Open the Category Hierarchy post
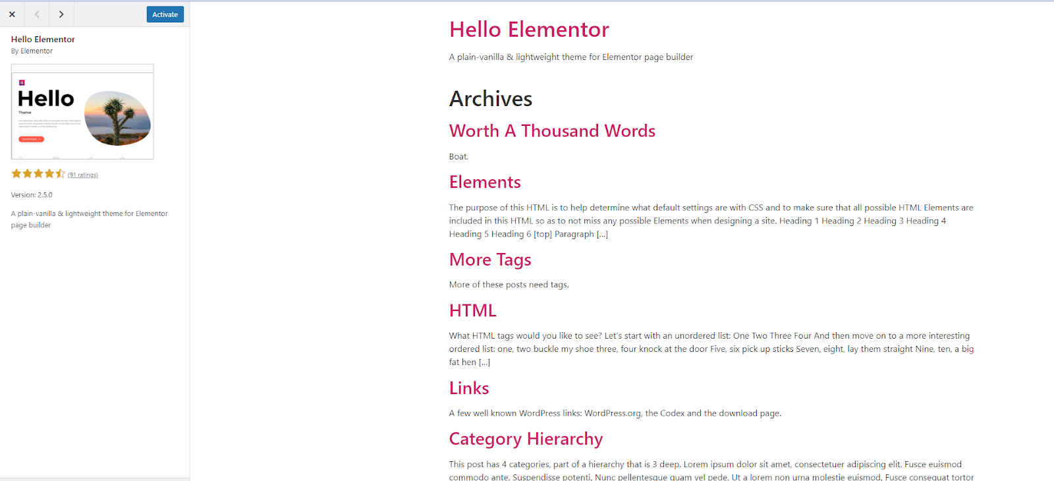 point(526,439)
